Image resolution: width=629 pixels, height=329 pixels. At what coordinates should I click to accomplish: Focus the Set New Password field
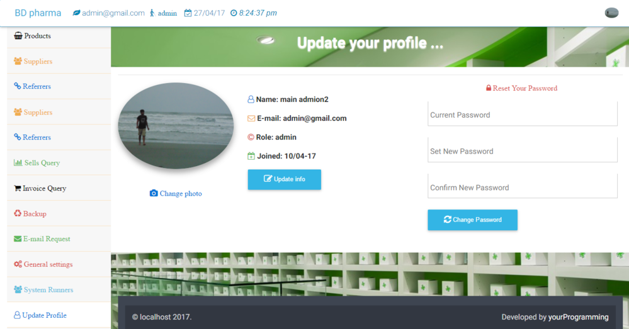tap(523, 150)
